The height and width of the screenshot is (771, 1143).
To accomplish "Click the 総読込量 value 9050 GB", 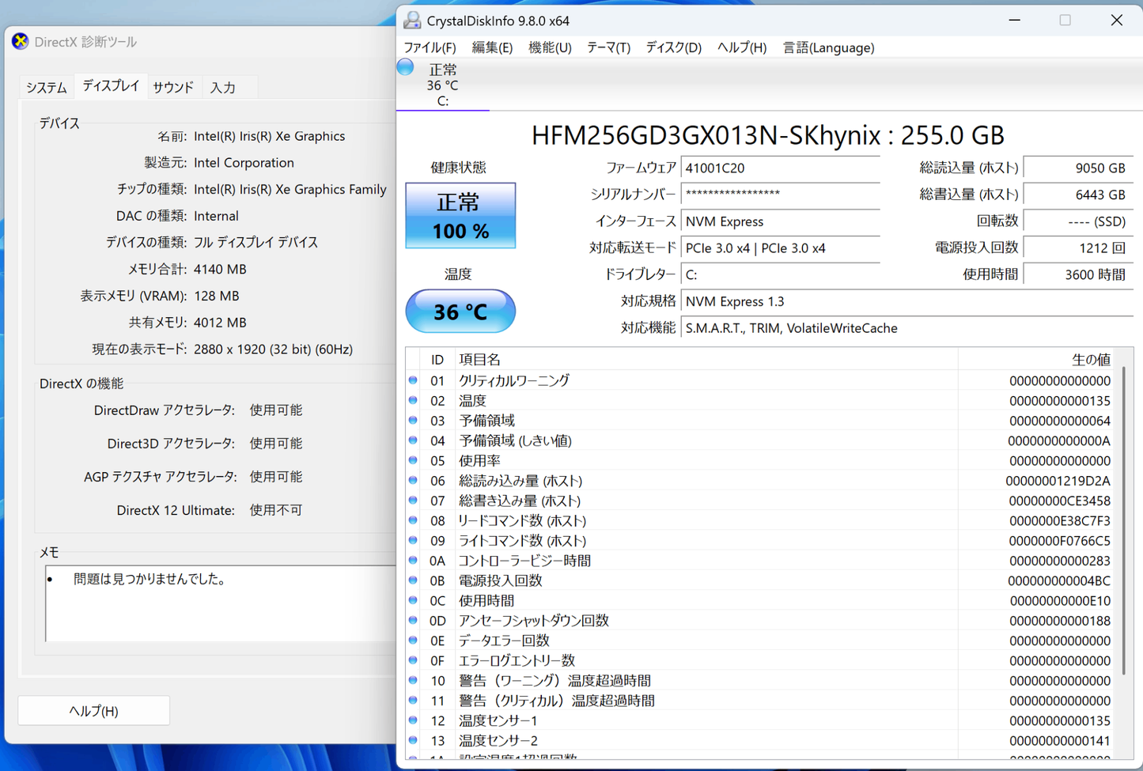I will (1078, 168).
